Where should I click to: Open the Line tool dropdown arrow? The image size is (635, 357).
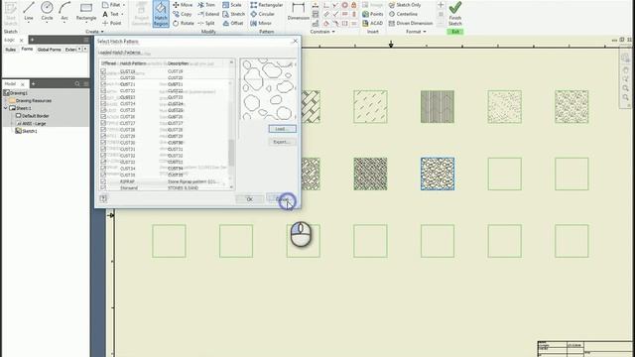29,23
